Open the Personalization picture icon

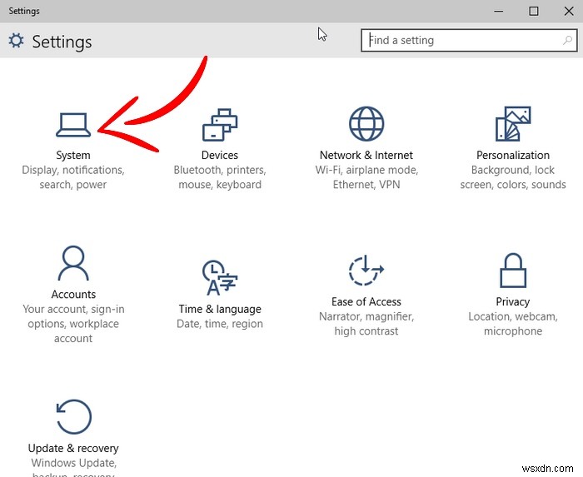pos(513,124)
